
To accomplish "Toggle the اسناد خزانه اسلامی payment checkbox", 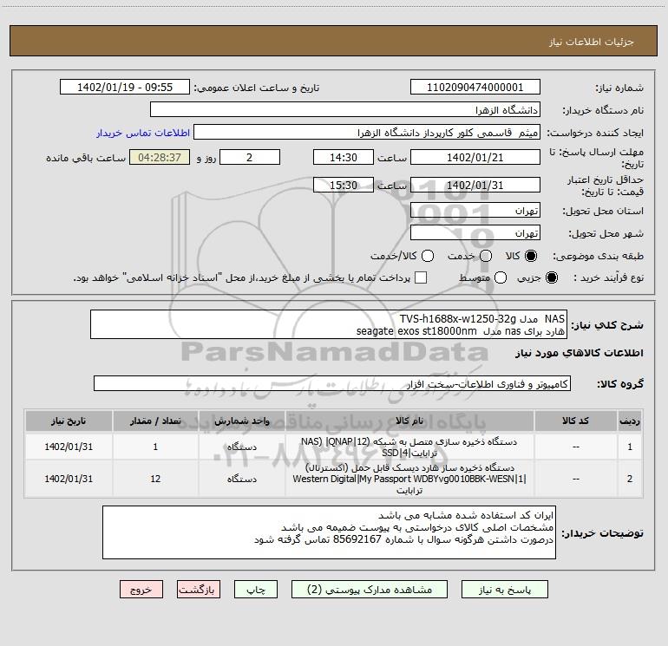I will pyautogui.click(x=421, y=277).
